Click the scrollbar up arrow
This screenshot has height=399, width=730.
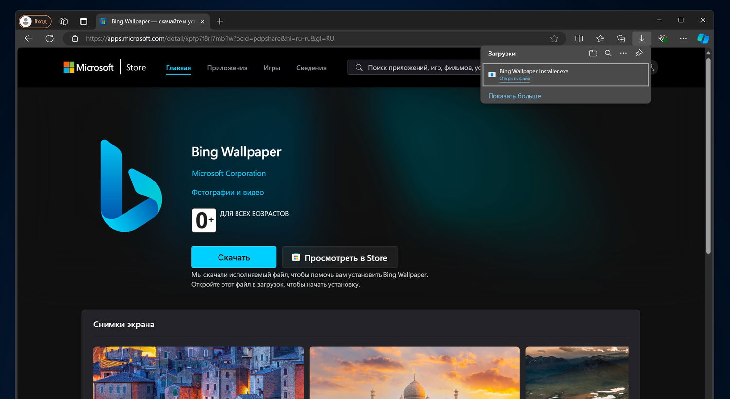pos(708,53)
